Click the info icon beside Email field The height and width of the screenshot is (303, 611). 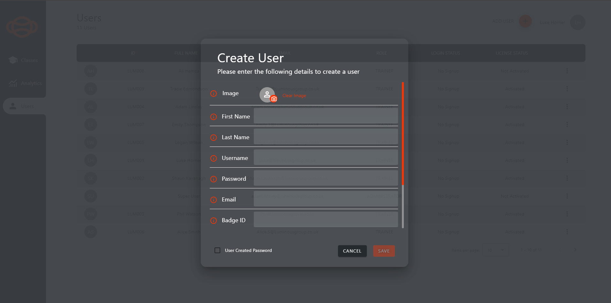pyautogui.click(x=214, y=200)
